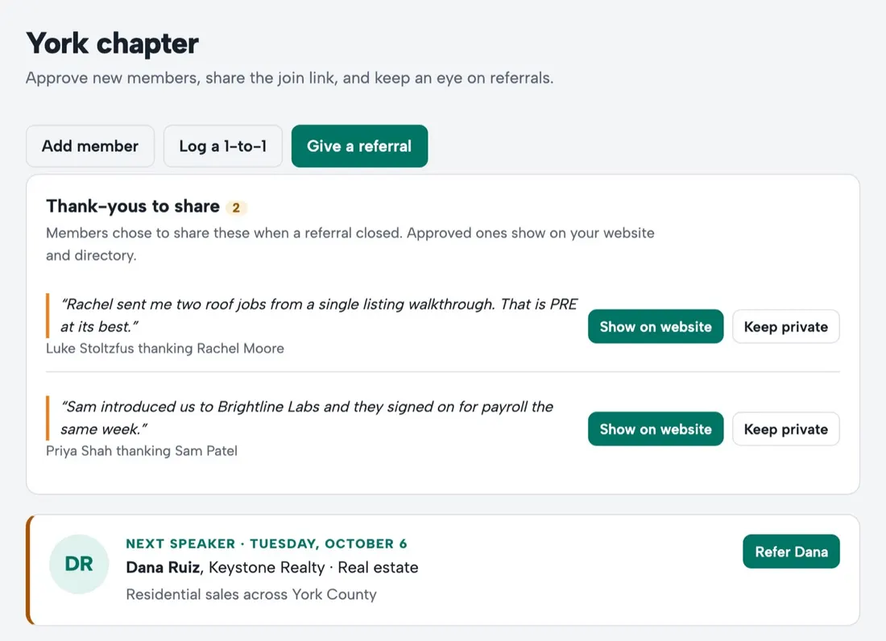
Task: Click the quote about Brightline Labs payroll
Action: 307,418
